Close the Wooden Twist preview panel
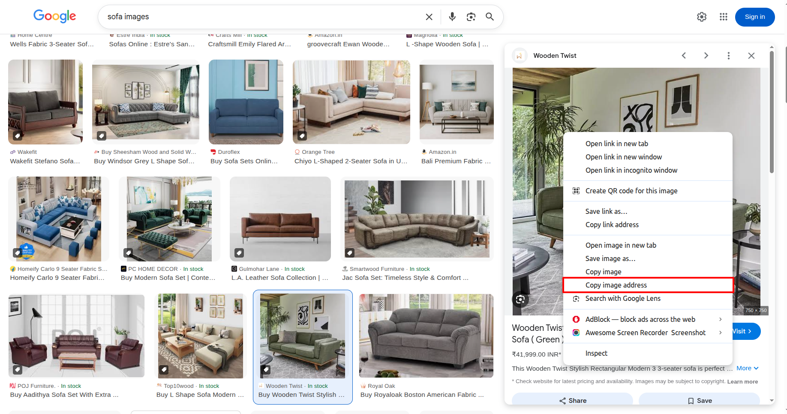 pyautogui.click(x=751, y=56)
